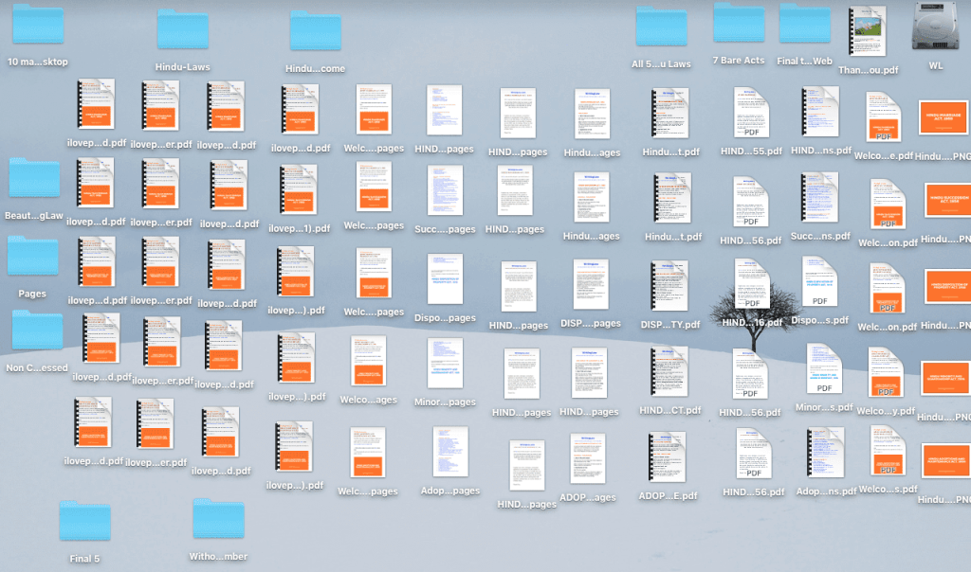Click the 'Welco...e.pdf' file name
Viewport: 971px width, 572px height.
pyautogui.click(x=884, y=156)
